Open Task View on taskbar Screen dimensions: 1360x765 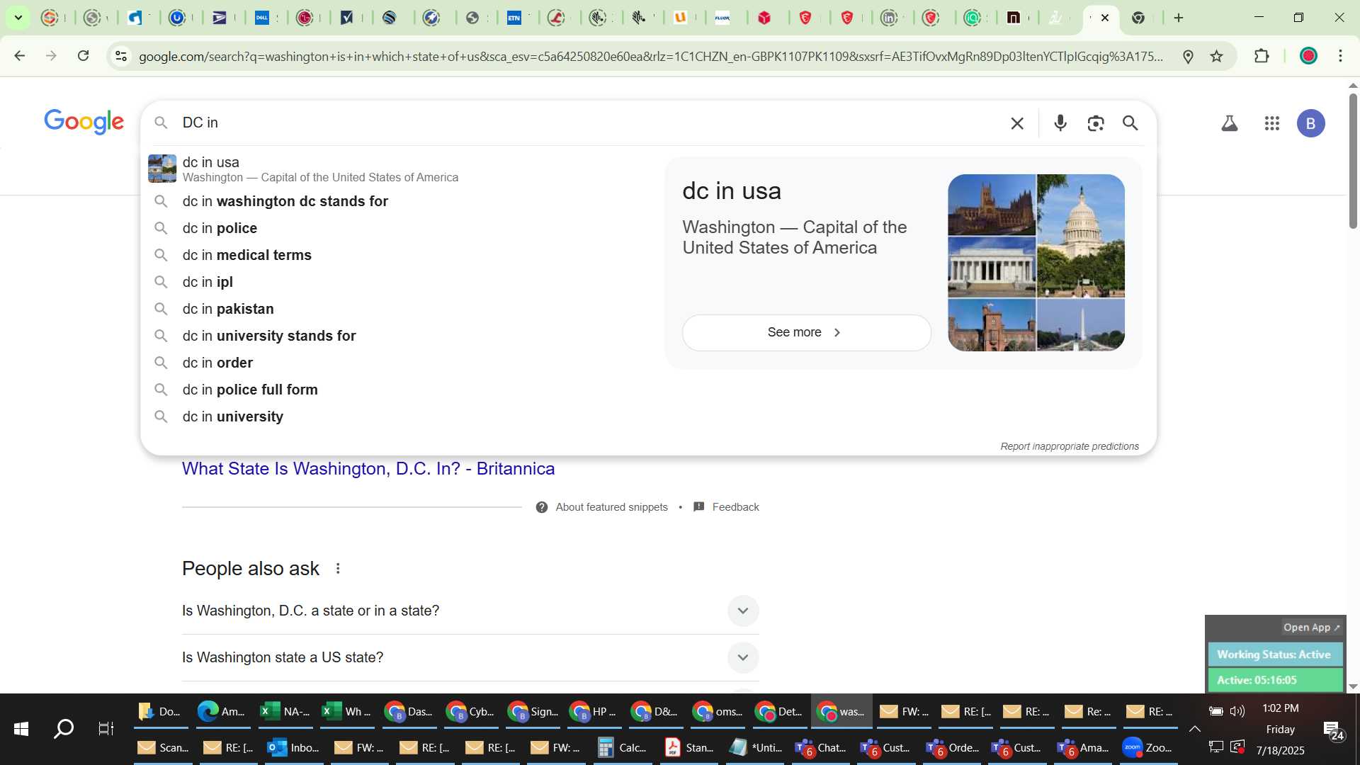(x=106, y=729)
